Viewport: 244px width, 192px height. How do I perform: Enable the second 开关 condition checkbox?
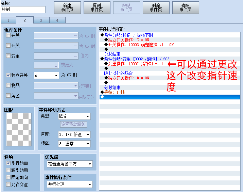click(x=8, y=46)
